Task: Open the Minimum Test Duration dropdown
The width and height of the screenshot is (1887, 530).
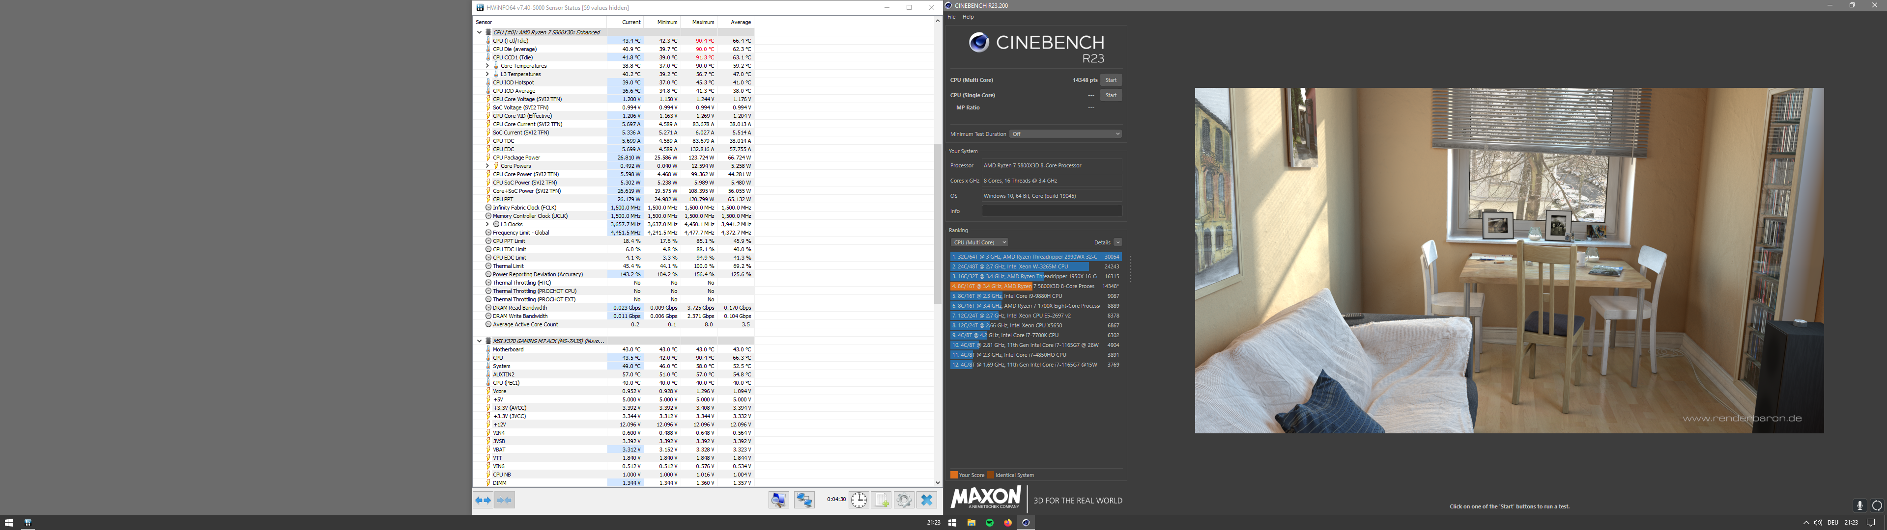Action: pyautogui.click(x=1065, y=134)
